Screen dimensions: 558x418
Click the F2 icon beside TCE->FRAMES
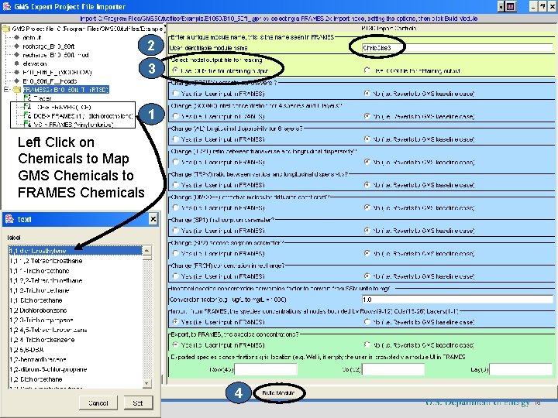click(27, 107)
